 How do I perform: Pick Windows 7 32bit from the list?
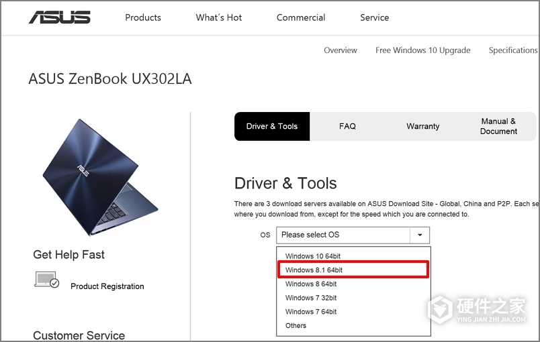click(311, 298)
